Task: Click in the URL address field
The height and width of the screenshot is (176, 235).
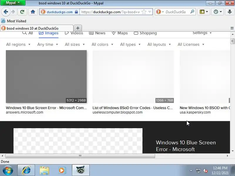Action: 110,12
